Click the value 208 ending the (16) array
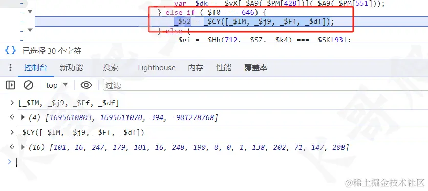 [x=339, y=148]
